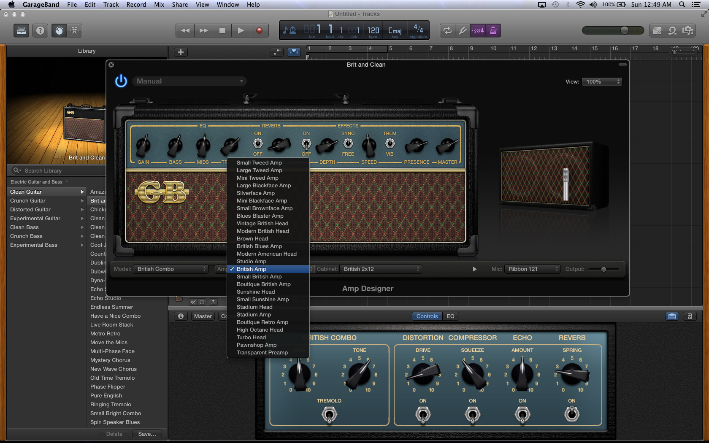Open the Apple Loops browser button
Image resolution: width=709 pixels, height=443 pixels.
(672, 30)
